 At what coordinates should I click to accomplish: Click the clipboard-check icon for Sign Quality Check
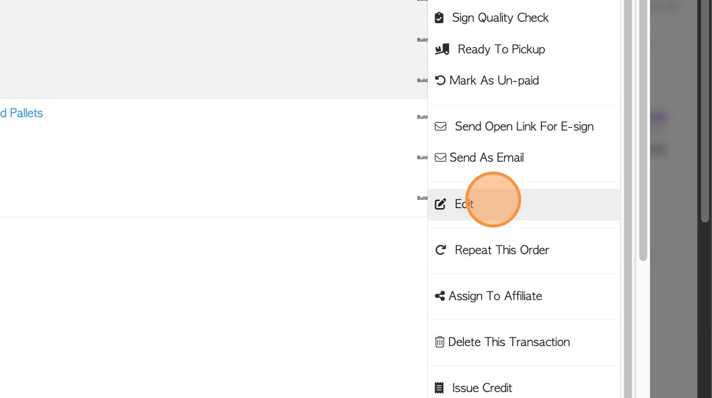pos(439,18)
